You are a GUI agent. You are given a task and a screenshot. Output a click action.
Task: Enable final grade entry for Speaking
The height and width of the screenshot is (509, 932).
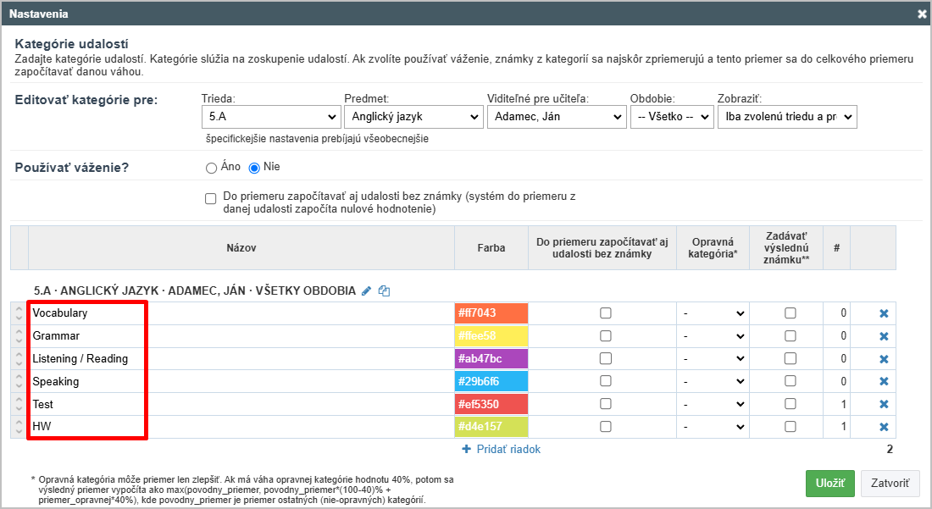coord(790,381)
